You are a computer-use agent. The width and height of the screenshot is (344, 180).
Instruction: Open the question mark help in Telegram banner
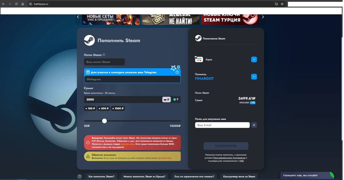pos(177,72)
